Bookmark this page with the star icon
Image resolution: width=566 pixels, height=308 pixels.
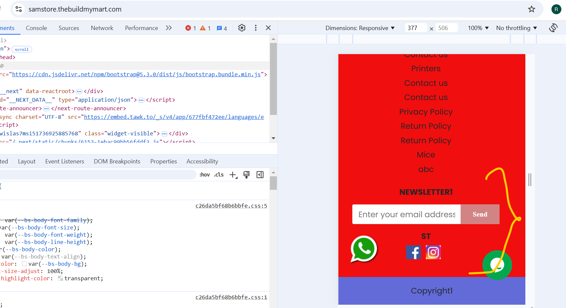[531, 9]
